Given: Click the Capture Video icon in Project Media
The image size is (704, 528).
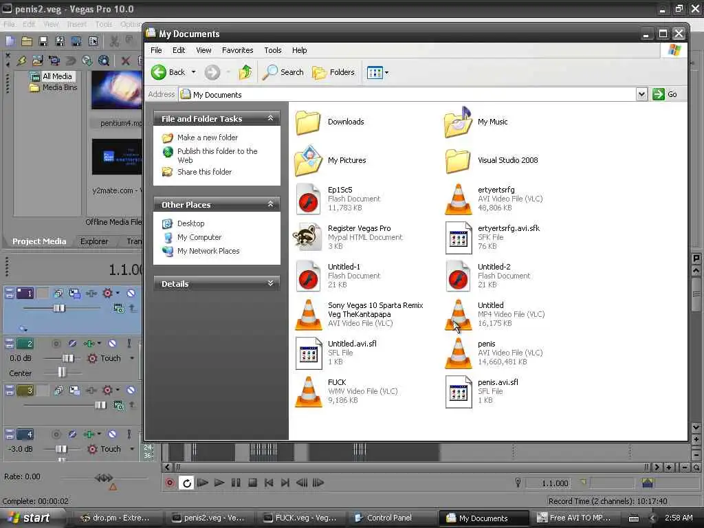Looking at the screenshot, I should pyautogui.click(x=54, y=60).
